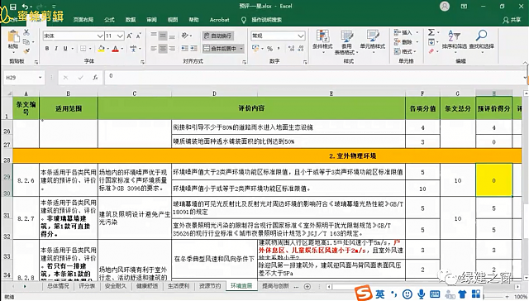Click the Increase Indent icon

click(193, 49)
